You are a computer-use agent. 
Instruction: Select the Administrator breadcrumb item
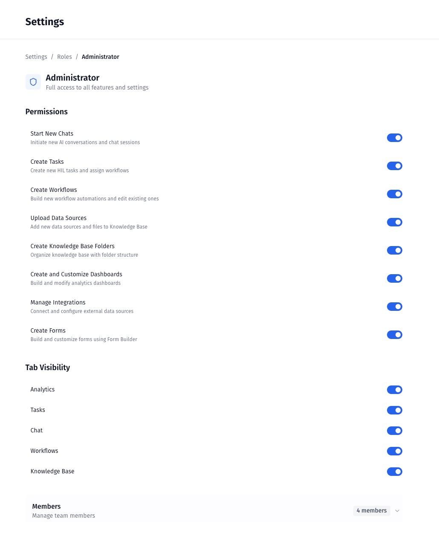click(x=101, y=57)
